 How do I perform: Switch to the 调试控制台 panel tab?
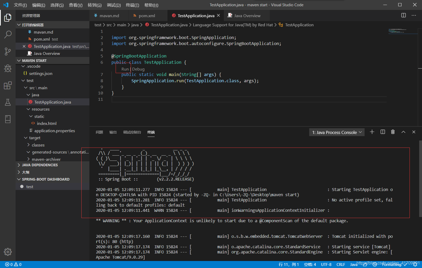132,132
